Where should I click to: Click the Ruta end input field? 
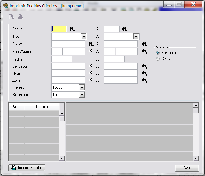coord(121,73)
